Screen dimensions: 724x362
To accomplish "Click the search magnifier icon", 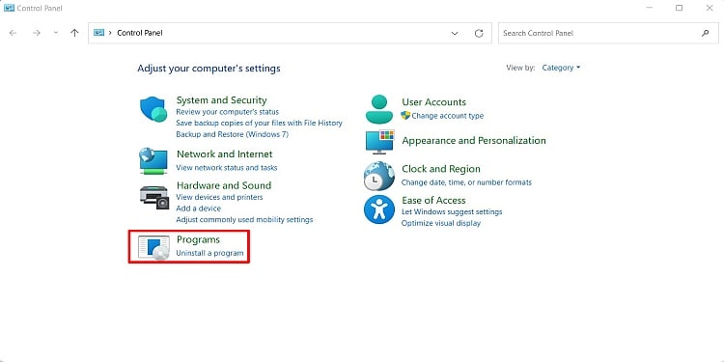I will (705, 33).
